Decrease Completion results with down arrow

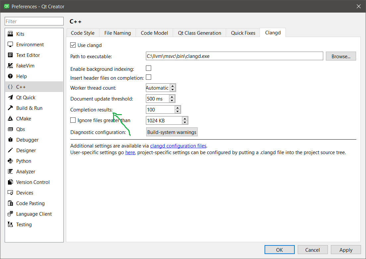pyautogui.click(x=177, y=111)
